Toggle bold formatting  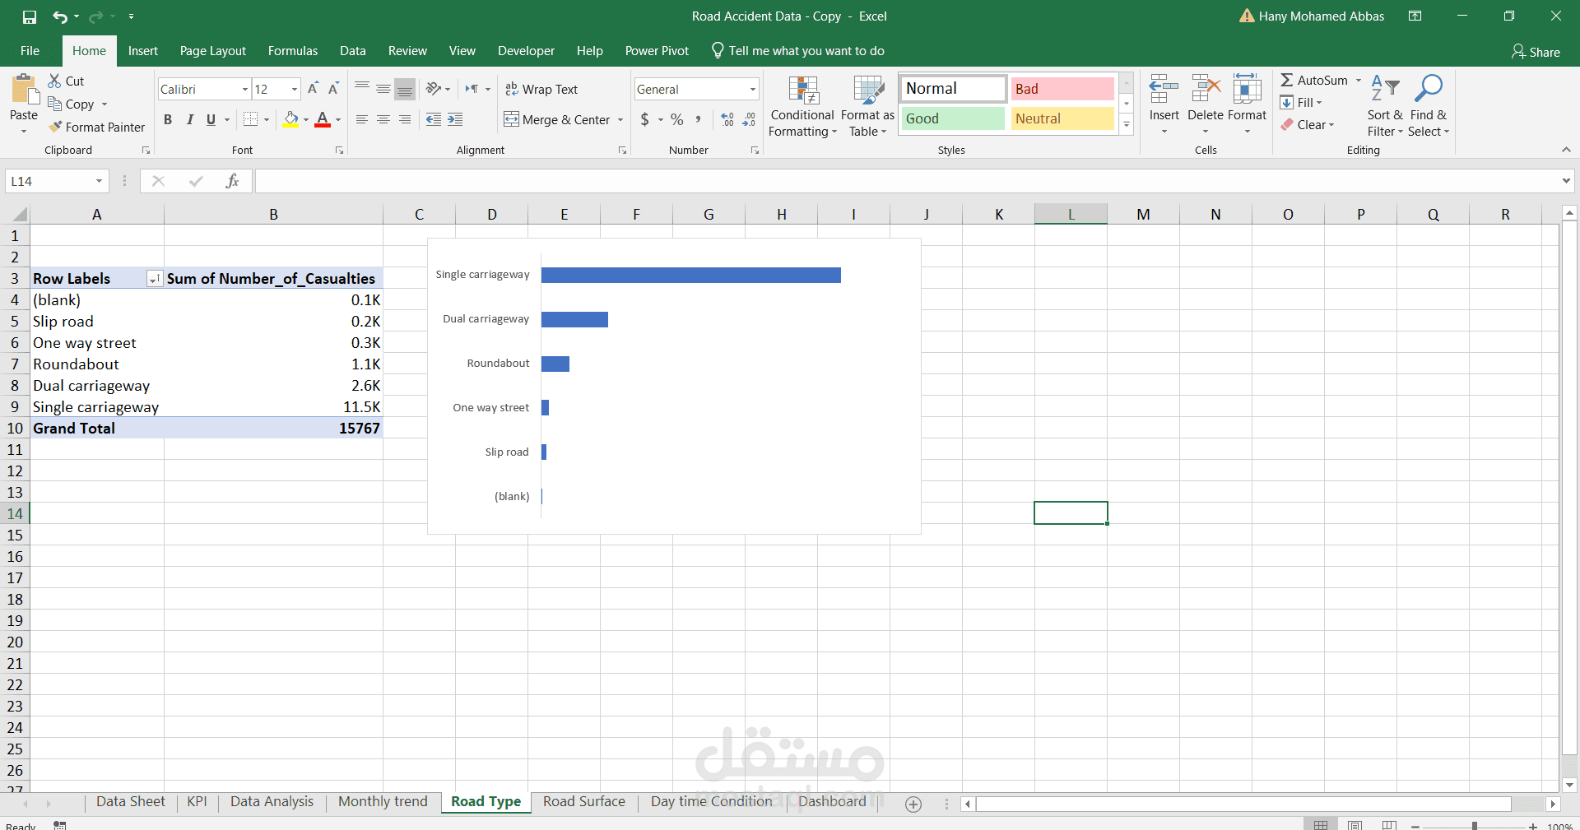[x=168, y=119]
